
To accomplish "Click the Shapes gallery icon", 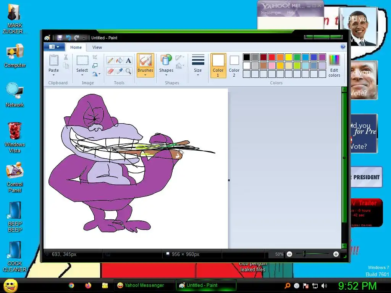I will coord(166,61).
